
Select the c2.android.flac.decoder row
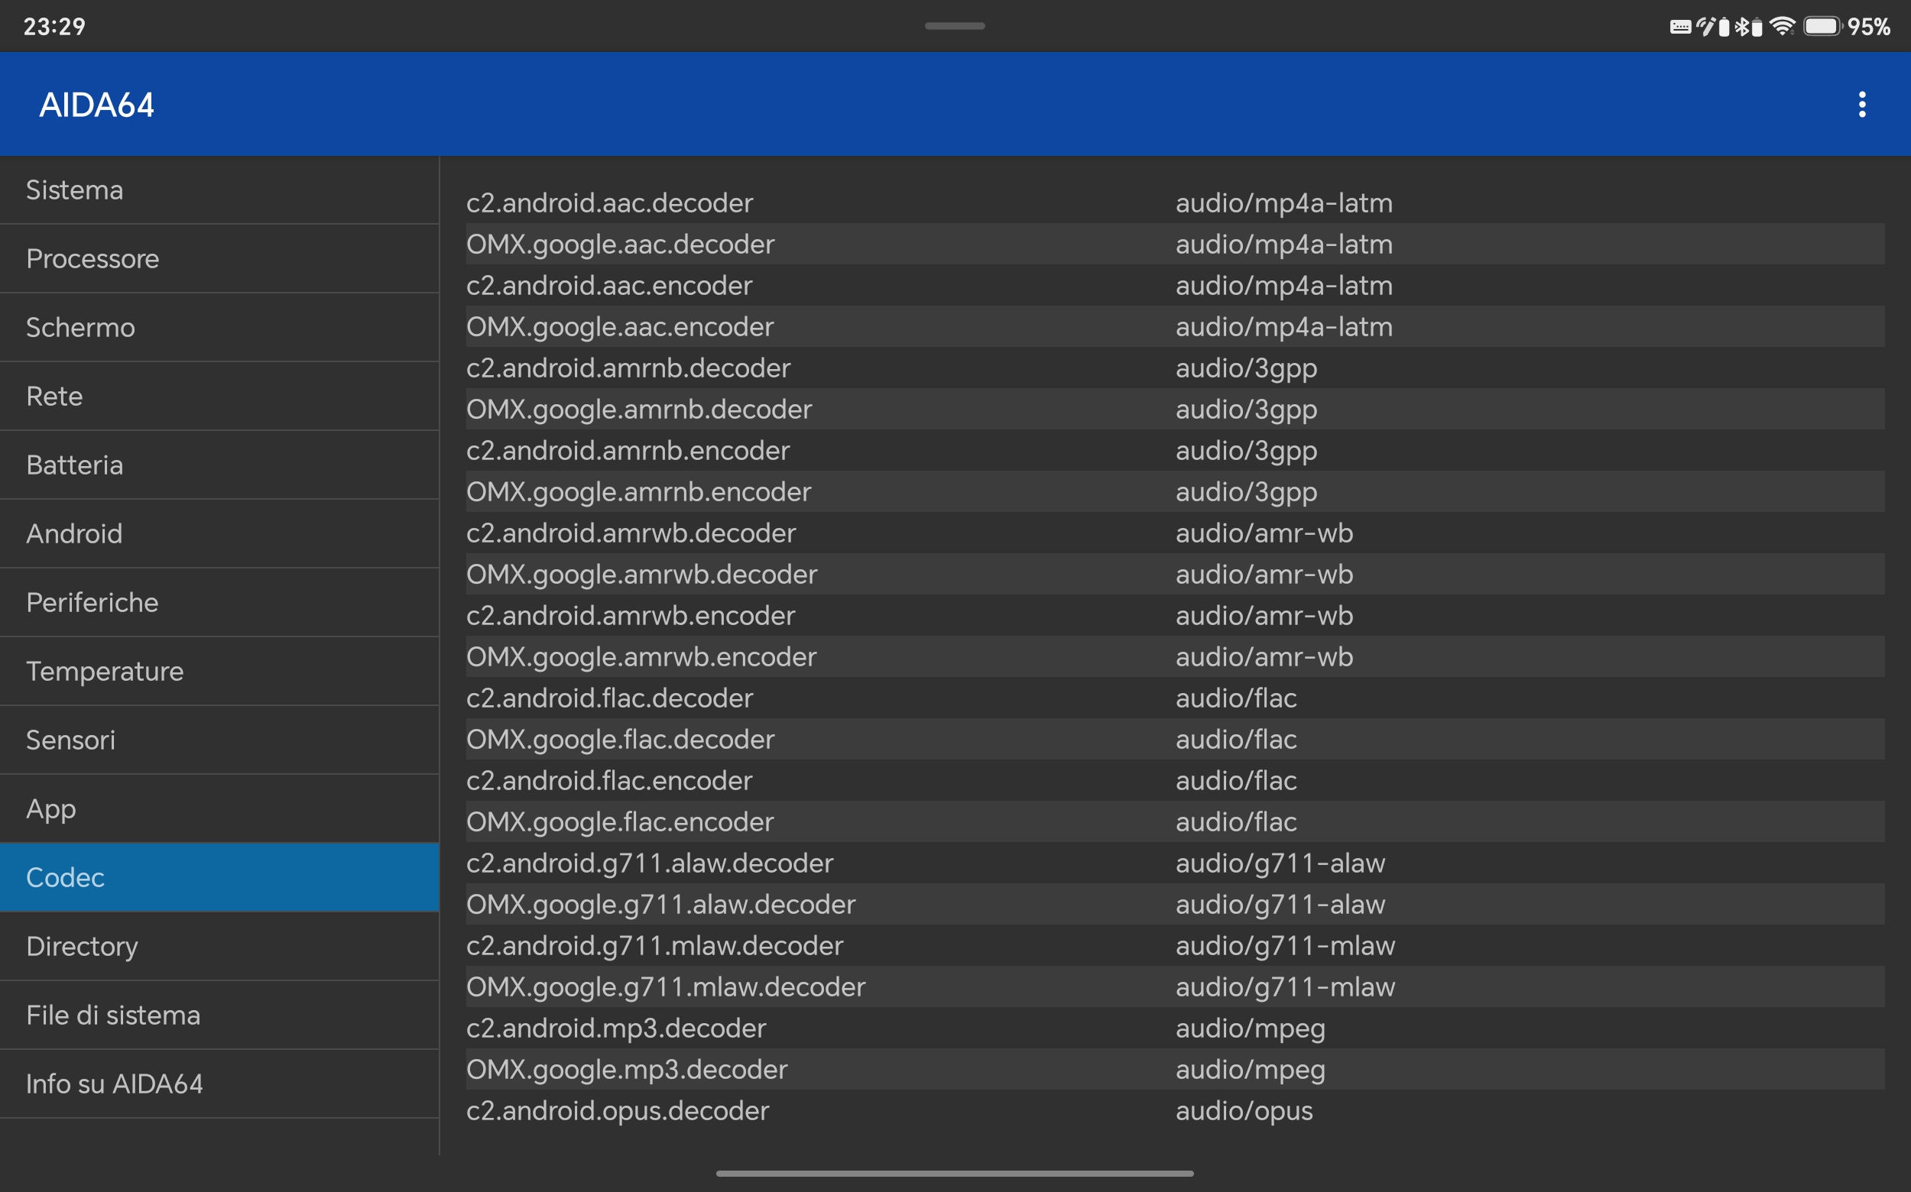click(x=1175, y=698)
